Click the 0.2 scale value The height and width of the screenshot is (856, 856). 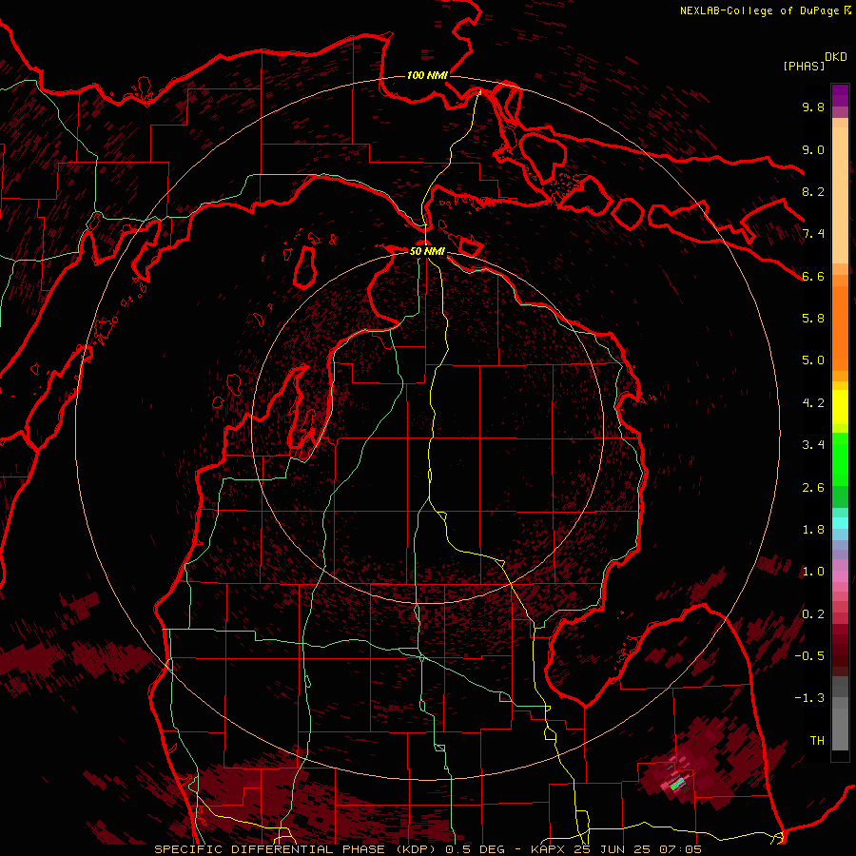click(813, 614)
